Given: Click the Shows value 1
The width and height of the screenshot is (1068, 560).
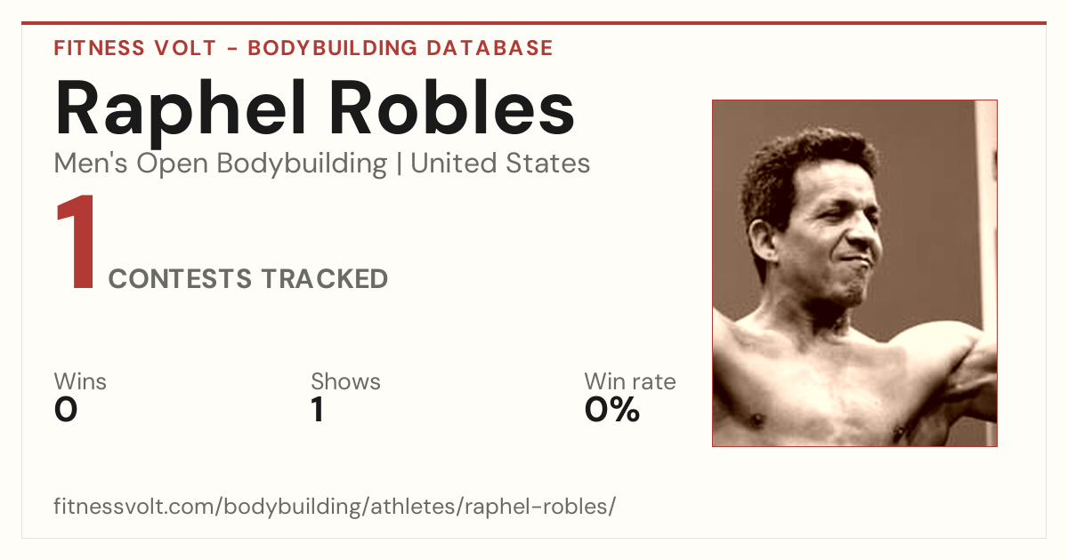Looking at the screenshot, I should (x=318, y=411).
